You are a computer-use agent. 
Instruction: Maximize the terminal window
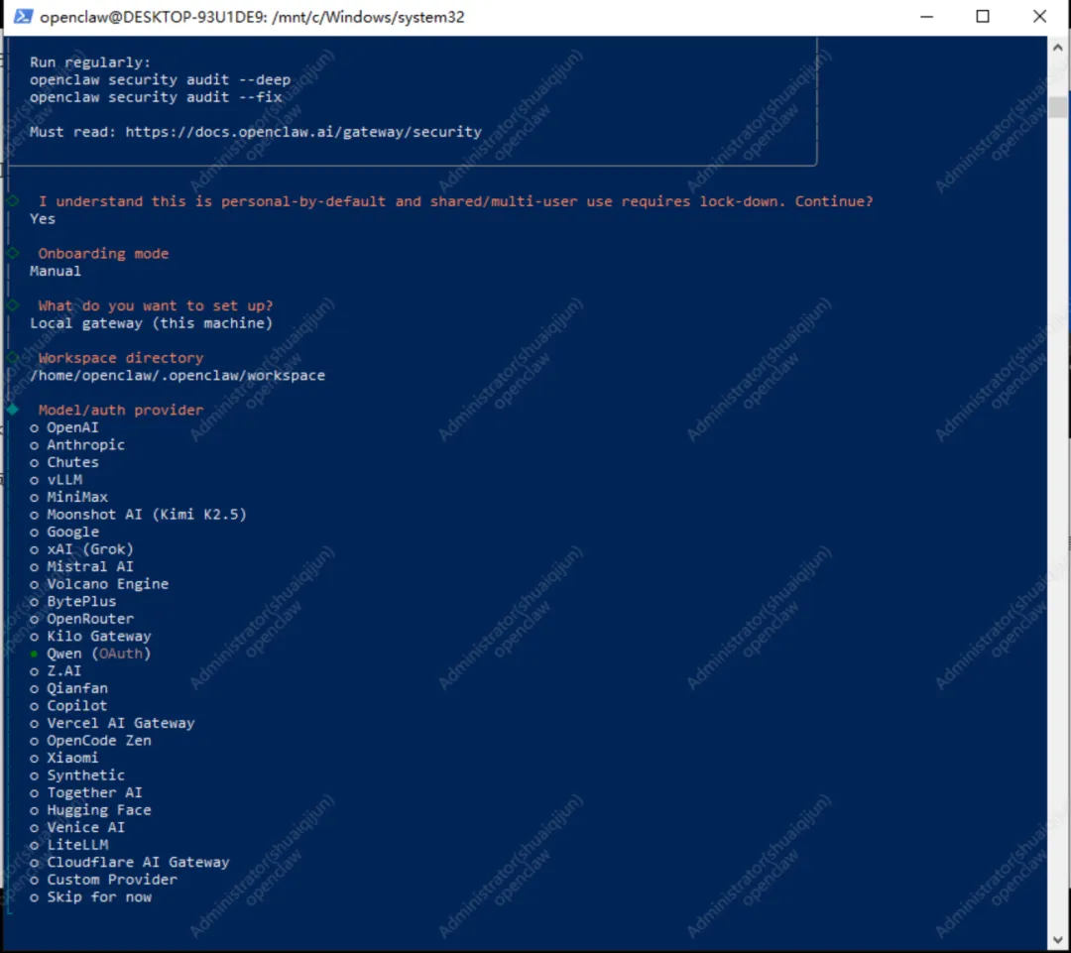[982, 17]
